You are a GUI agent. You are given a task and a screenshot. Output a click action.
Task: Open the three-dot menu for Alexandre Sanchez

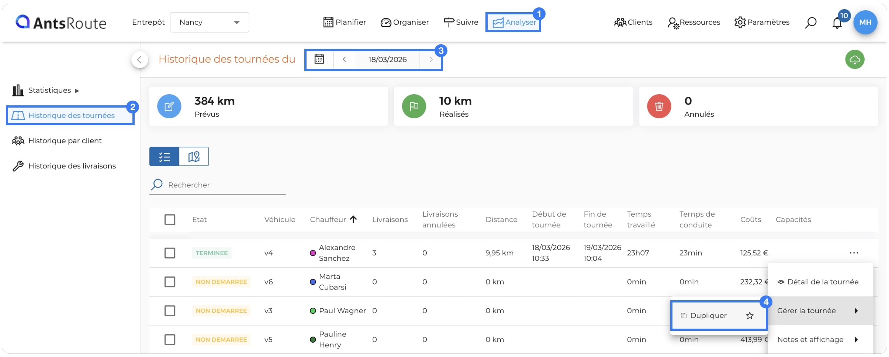pos(854,253)
